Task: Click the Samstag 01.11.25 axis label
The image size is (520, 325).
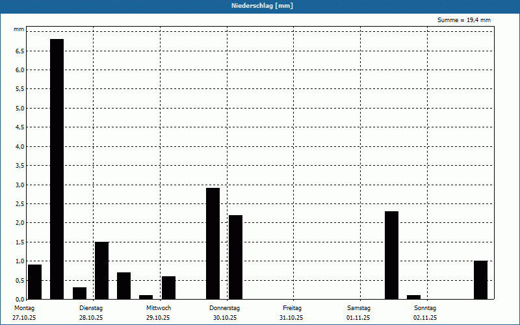Action: (x=359, y=313)
